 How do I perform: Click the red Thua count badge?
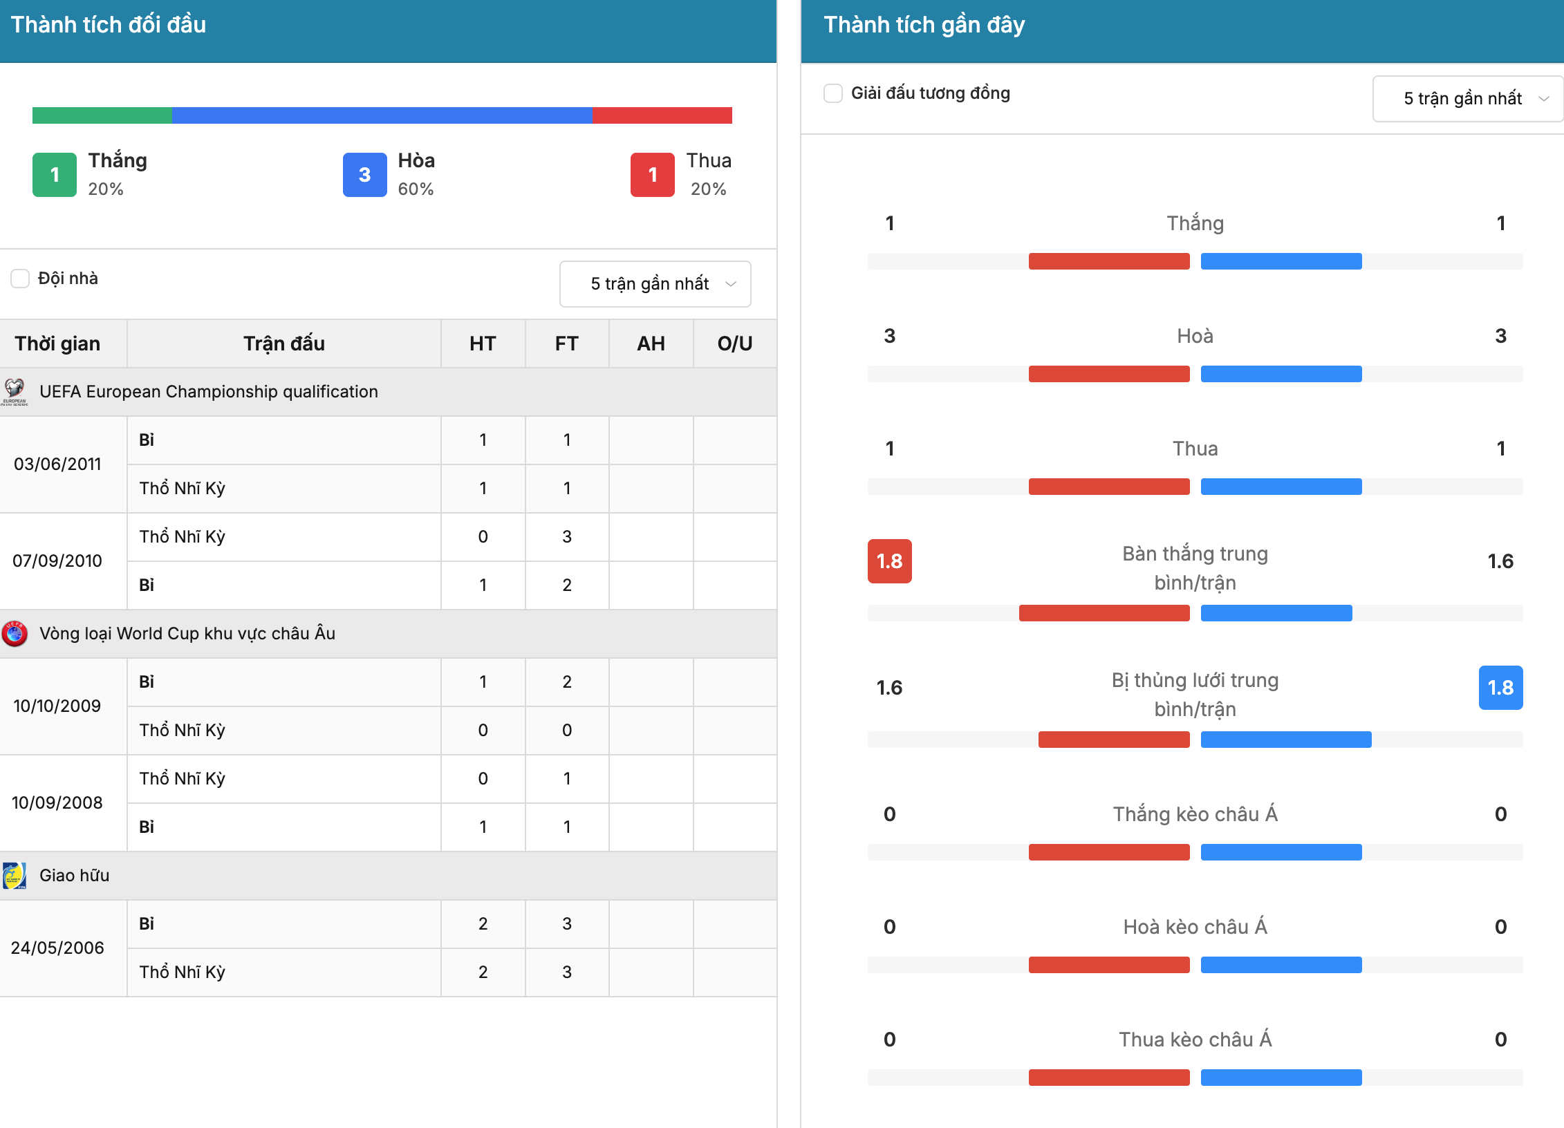(653, 175)
